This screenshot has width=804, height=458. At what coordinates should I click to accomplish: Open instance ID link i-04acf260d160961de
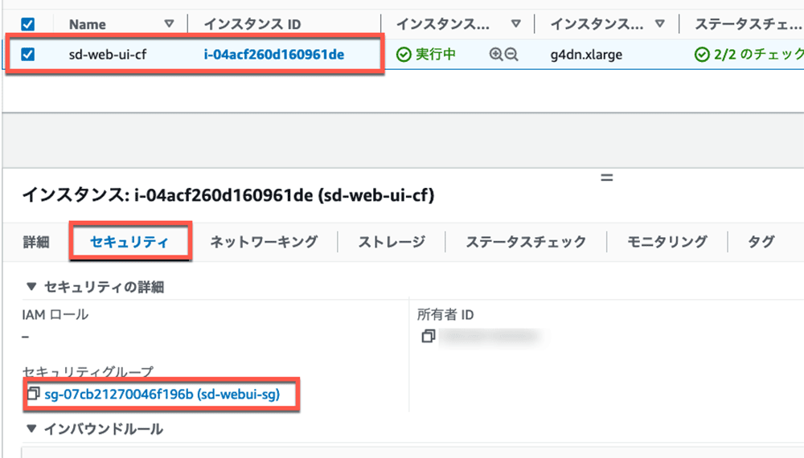[274, 55]
